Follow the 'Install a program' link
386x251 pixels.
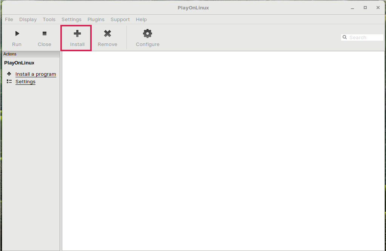[36, 74]
